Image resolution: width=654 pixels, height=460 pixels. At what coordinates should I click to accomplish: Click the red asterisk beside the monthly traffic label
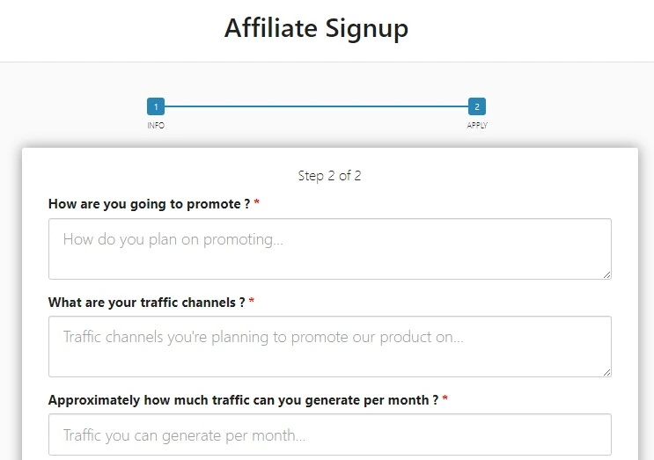coord(445,399)
